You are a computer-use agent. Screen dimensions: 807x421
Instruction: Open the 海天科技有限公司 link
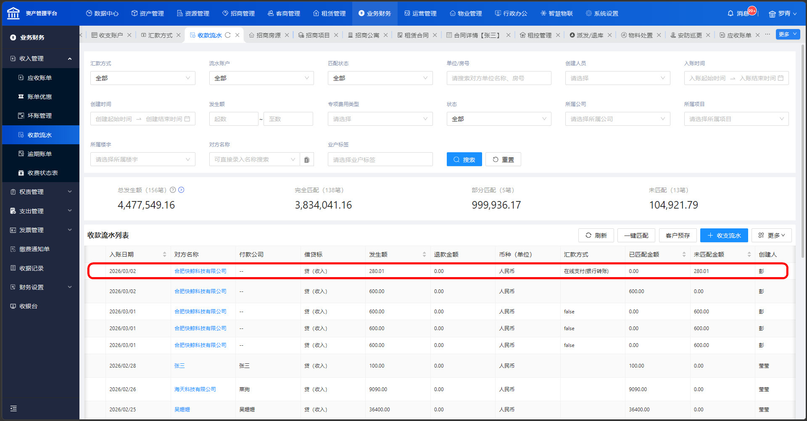pos(195,389)
